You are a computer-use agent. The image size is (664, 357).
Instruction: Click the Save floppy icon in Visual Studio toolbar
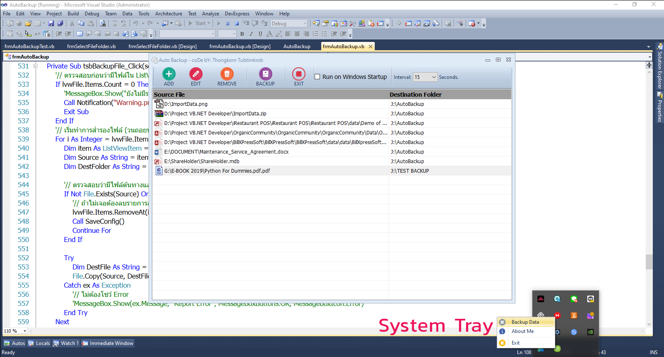51,23
